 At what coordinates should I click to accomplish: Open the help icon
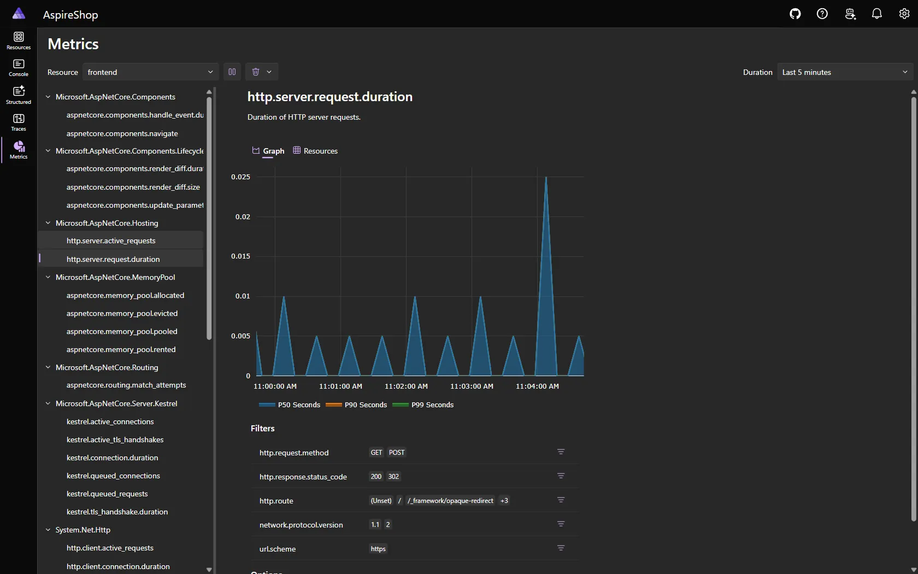click(822, 14)
